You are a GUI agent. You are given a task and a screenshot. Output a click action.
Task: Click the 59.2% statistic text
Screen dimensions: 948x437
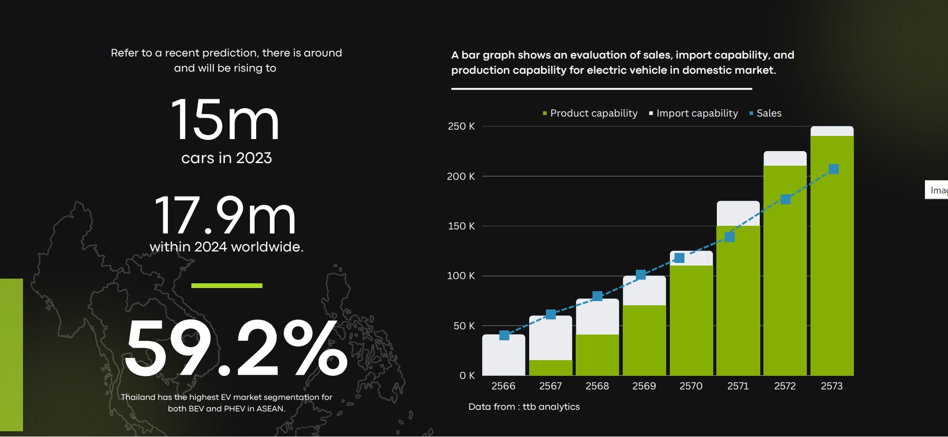pos(236,348)
